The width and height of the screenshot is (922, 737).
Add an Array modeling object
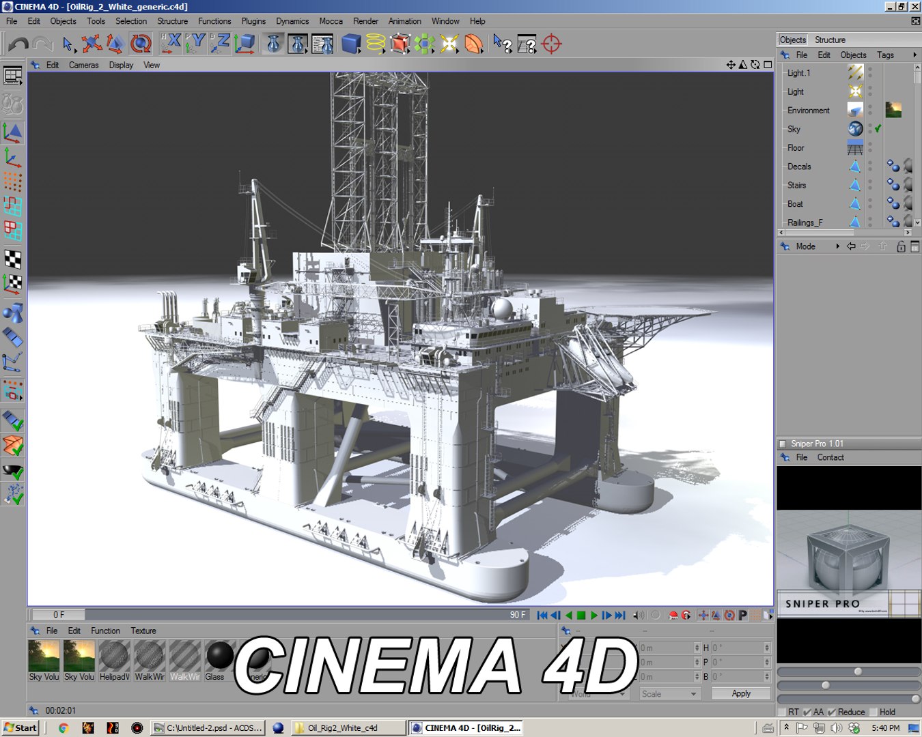click(425, 44)
